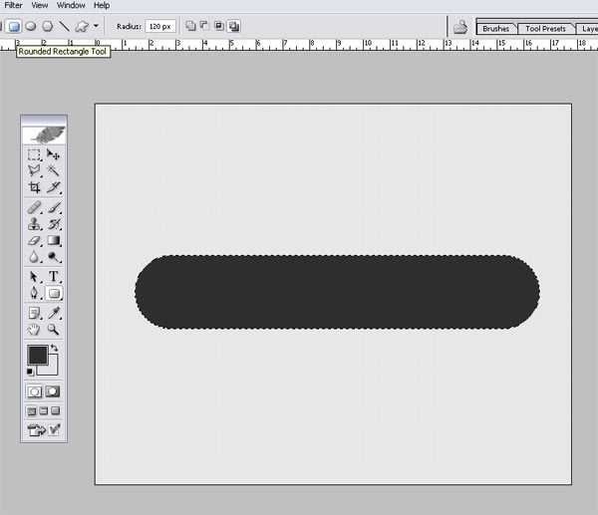
Task: Set Standard Screen Mode
Action: [32, 411]
